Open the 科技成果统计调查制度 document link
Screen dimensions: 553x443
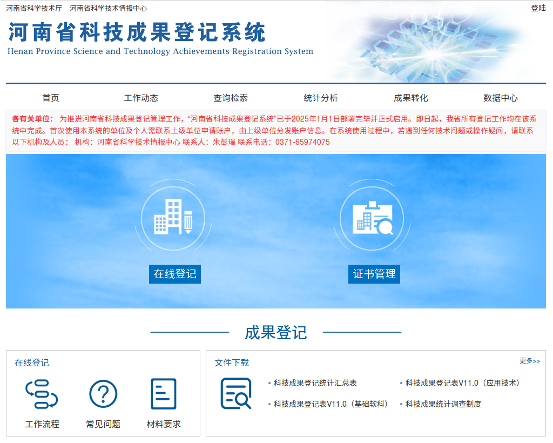(443, 404)
